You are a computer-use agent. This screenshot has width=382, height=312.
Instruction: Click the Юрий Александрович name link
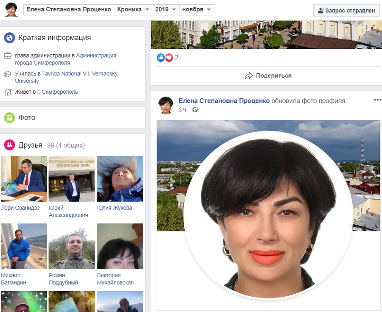[x=68, y=211]
